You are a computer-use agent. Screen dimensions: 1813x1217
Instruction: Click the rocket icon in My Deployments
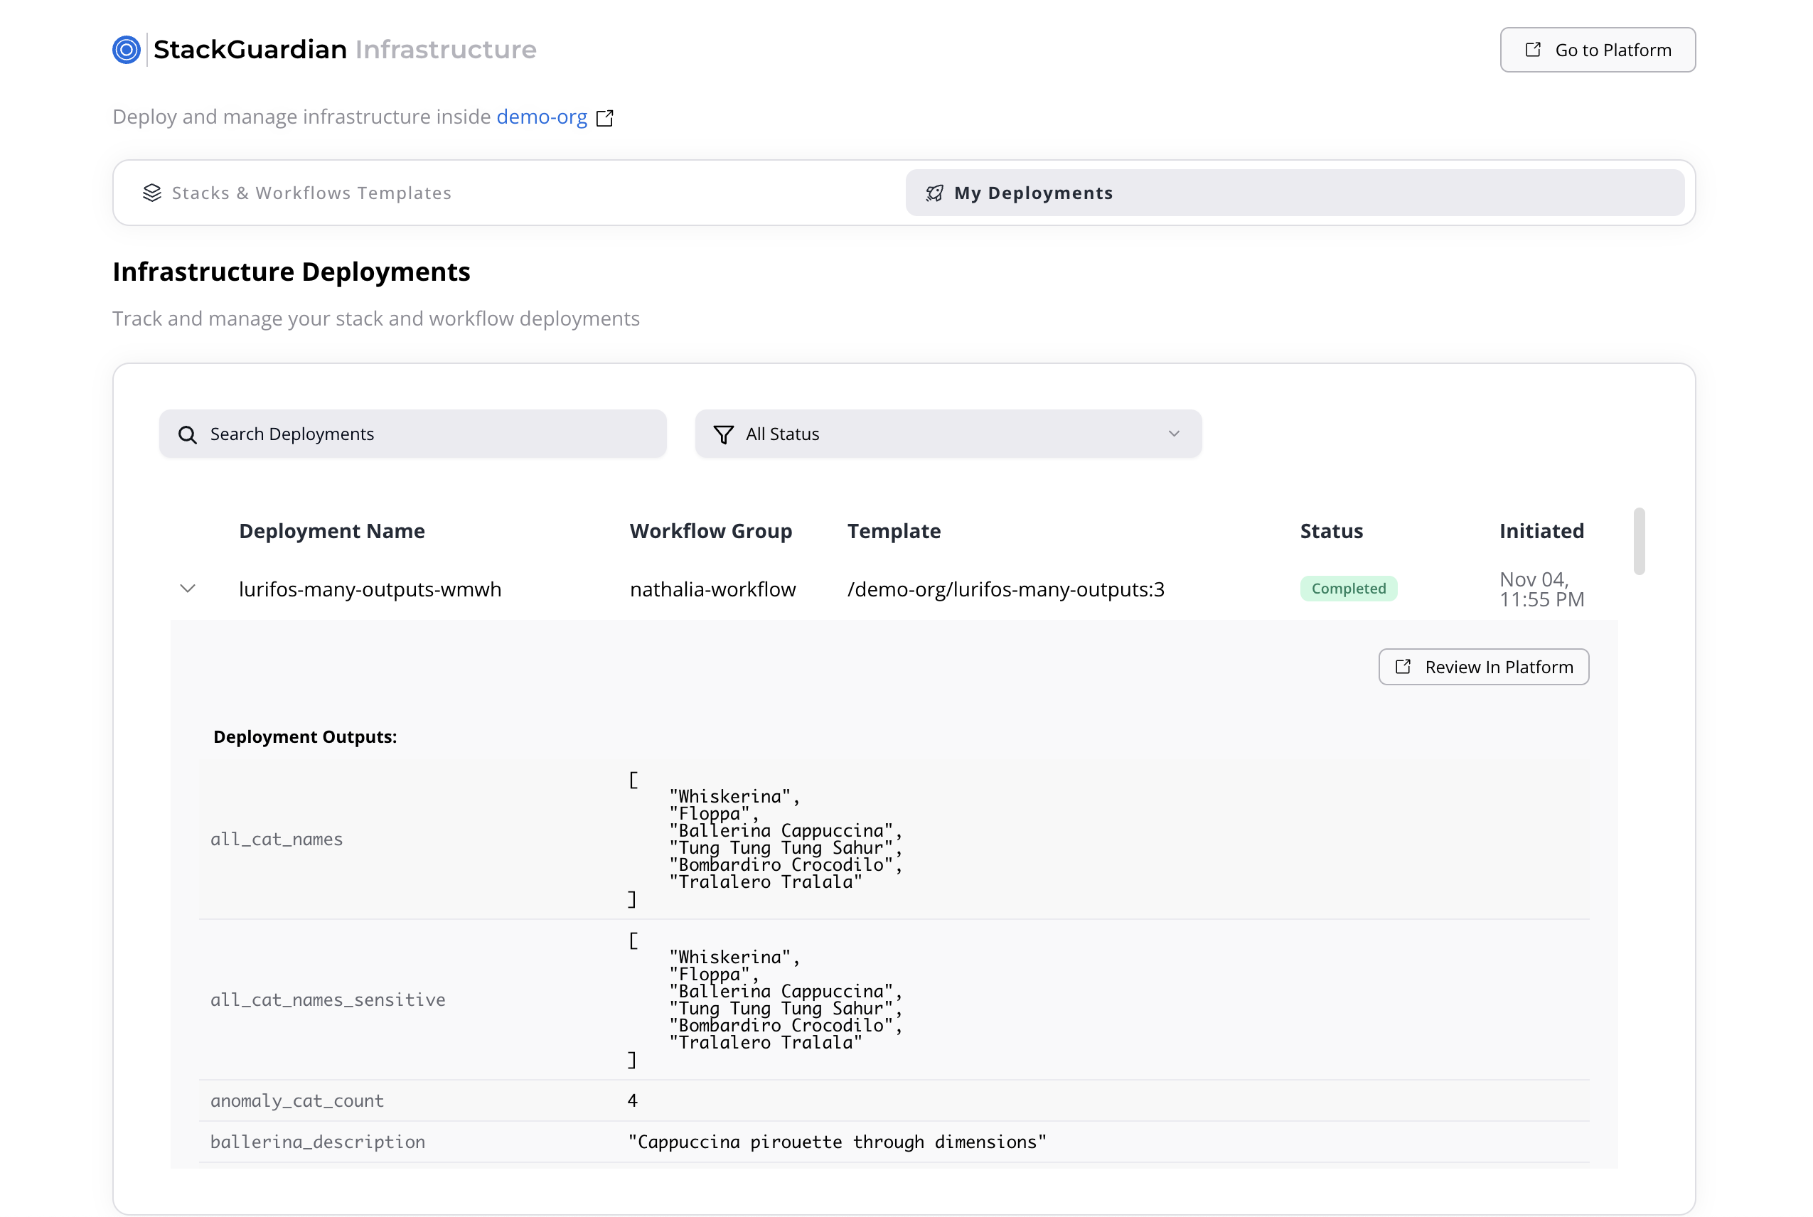pos(934,193)
